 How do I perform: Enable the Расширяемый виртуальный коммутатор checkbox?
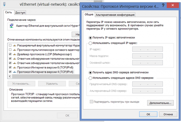coord(10,45)
